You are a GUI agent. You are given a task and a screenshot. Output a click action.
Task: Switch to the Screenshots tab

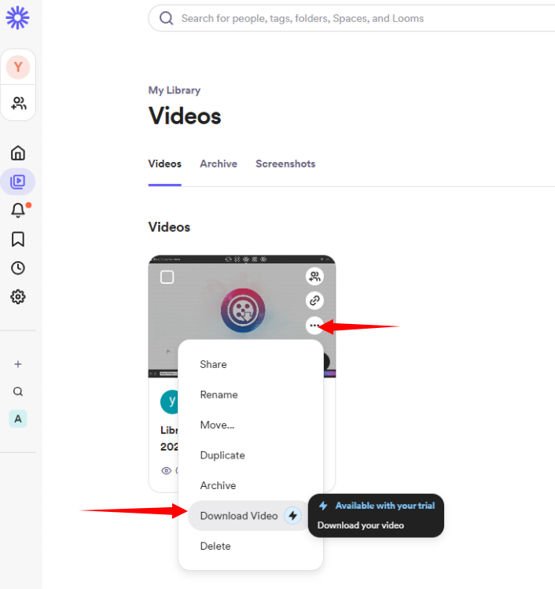[285, 164]
